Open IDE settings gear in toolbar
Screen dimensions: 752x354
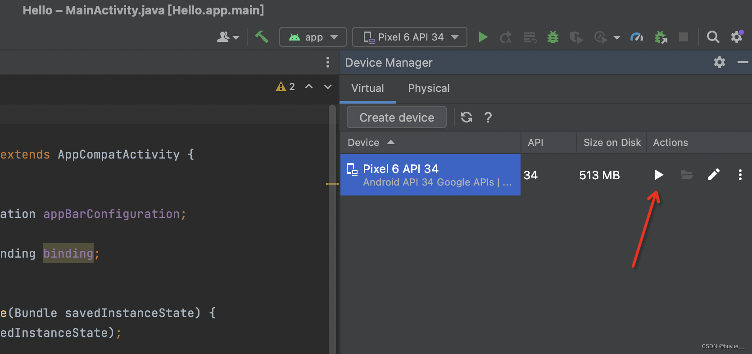point(737,36)
